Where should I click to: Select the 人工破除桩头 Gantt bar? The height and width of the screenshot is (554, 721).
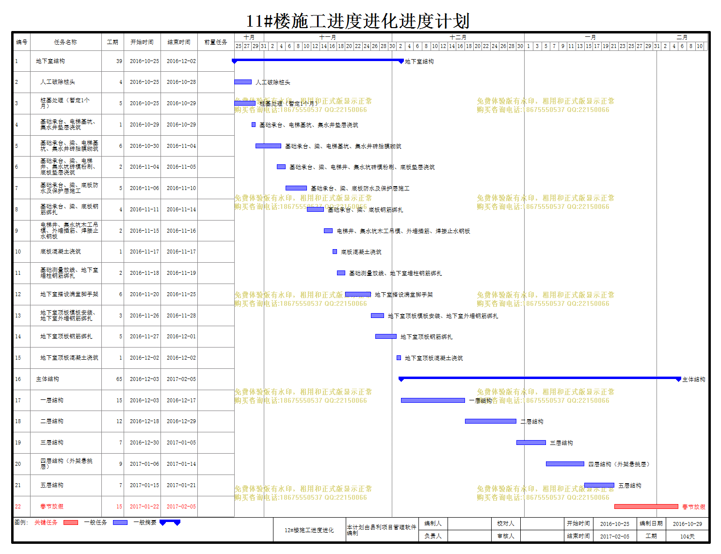tap(243, 82)
